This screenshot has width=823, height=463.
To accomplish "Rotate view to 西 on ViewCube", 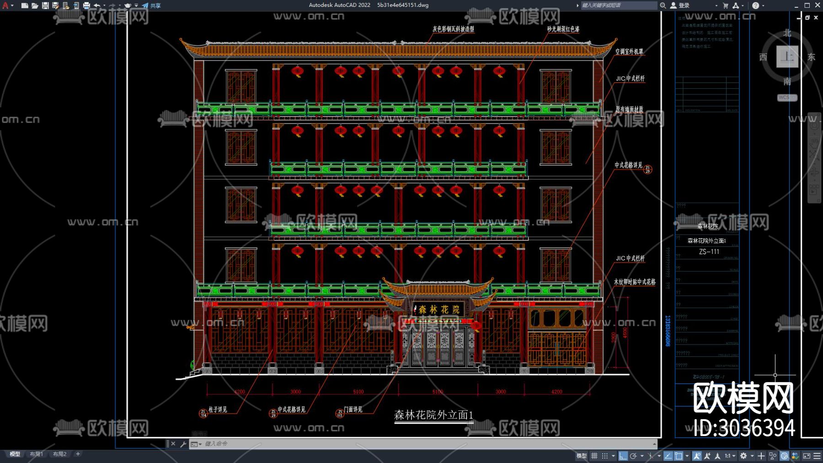I will click(763, 57).
